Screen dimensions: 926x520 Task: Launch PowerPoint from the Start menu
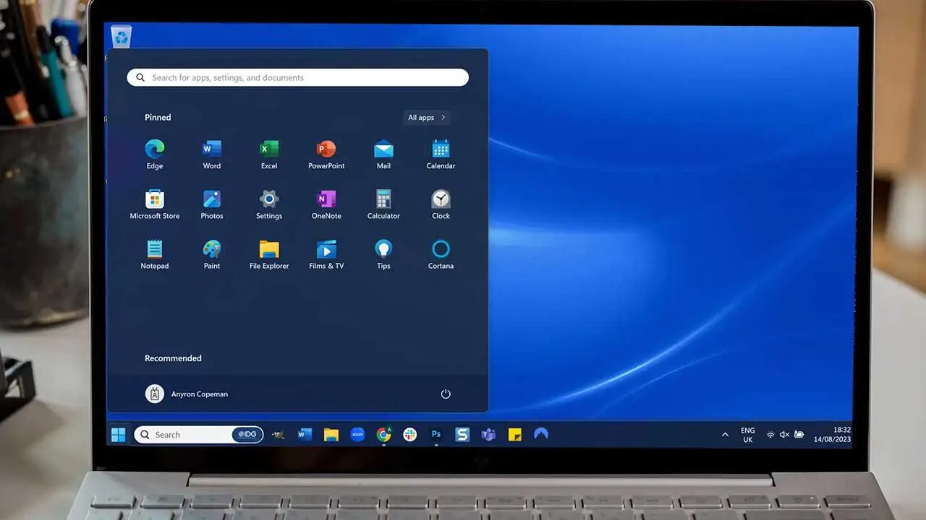[326, 155]
